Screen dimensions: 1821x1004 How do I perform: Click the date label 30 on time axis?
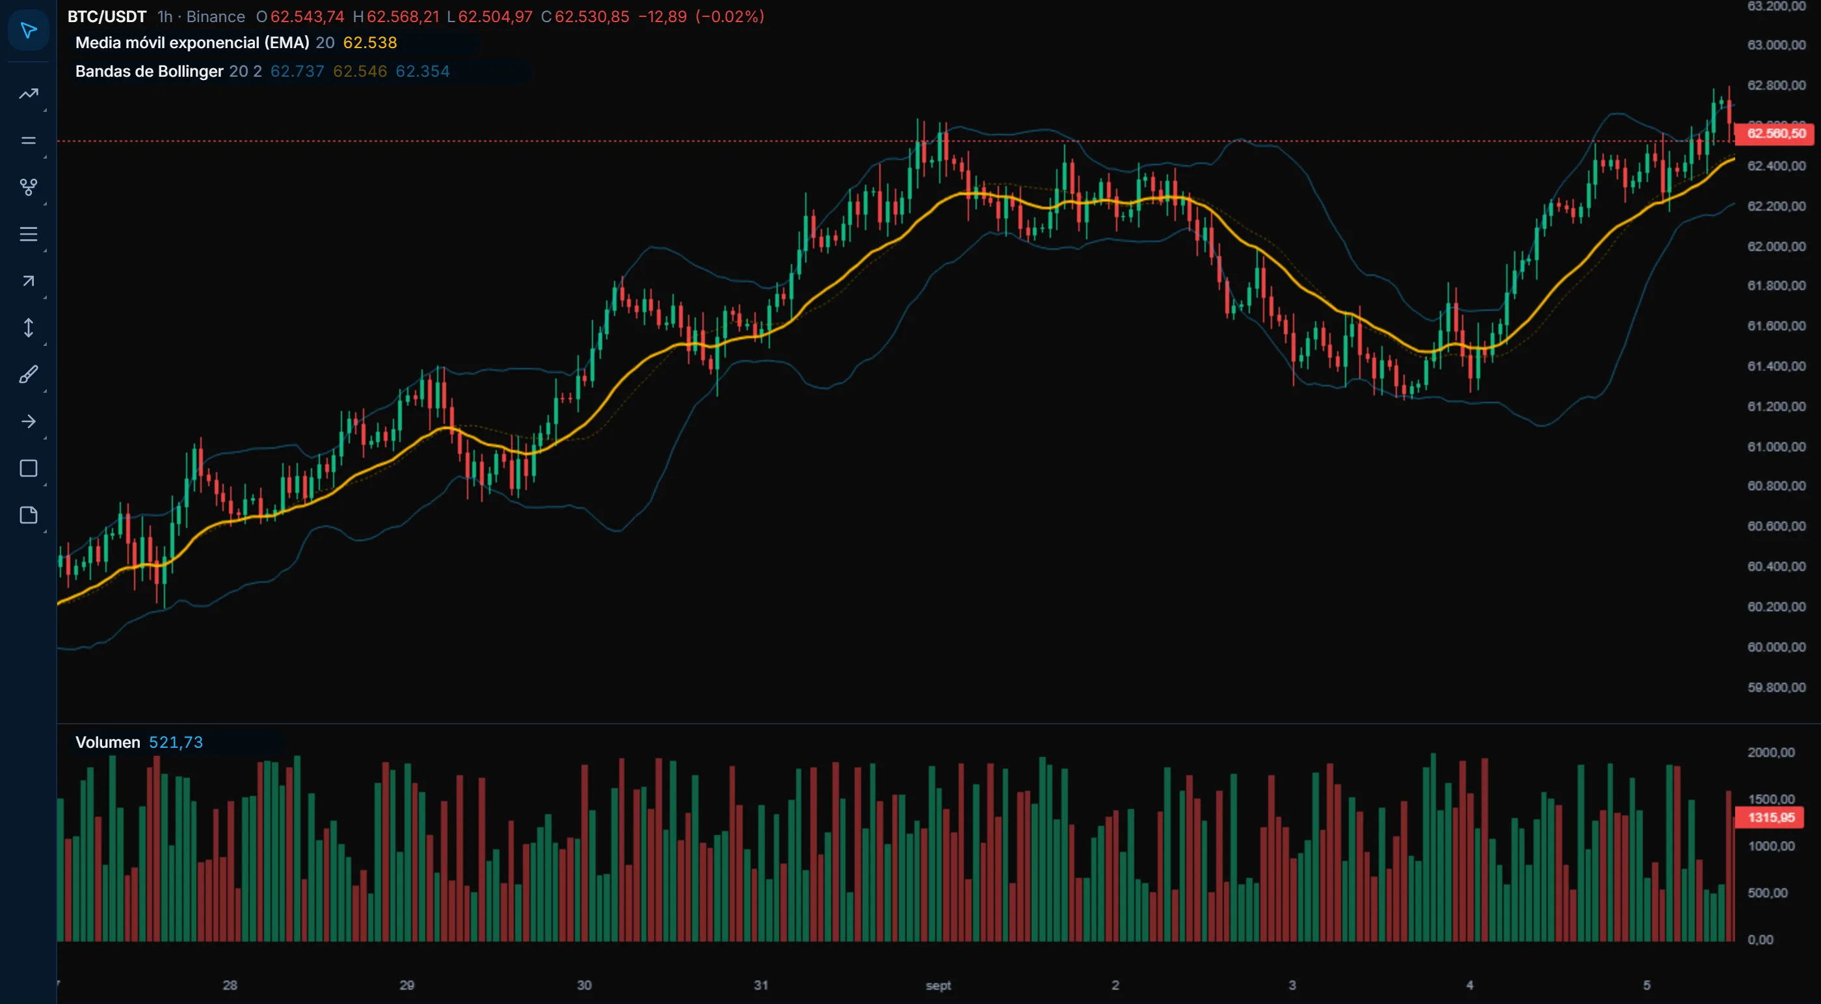tap(584, 985)
